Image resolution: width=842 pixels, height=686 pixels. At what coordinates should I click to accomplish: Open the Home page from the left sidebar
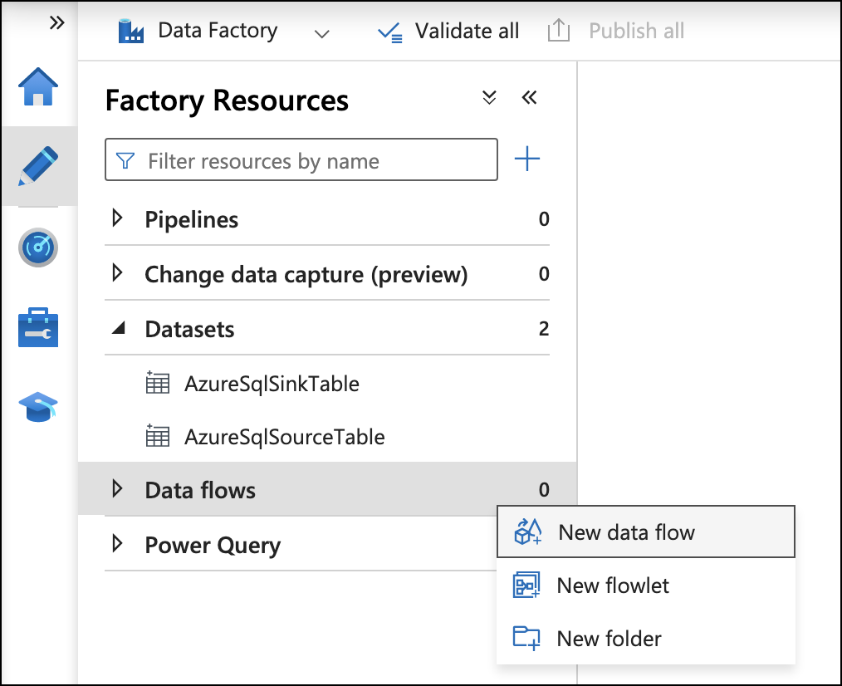37,86
